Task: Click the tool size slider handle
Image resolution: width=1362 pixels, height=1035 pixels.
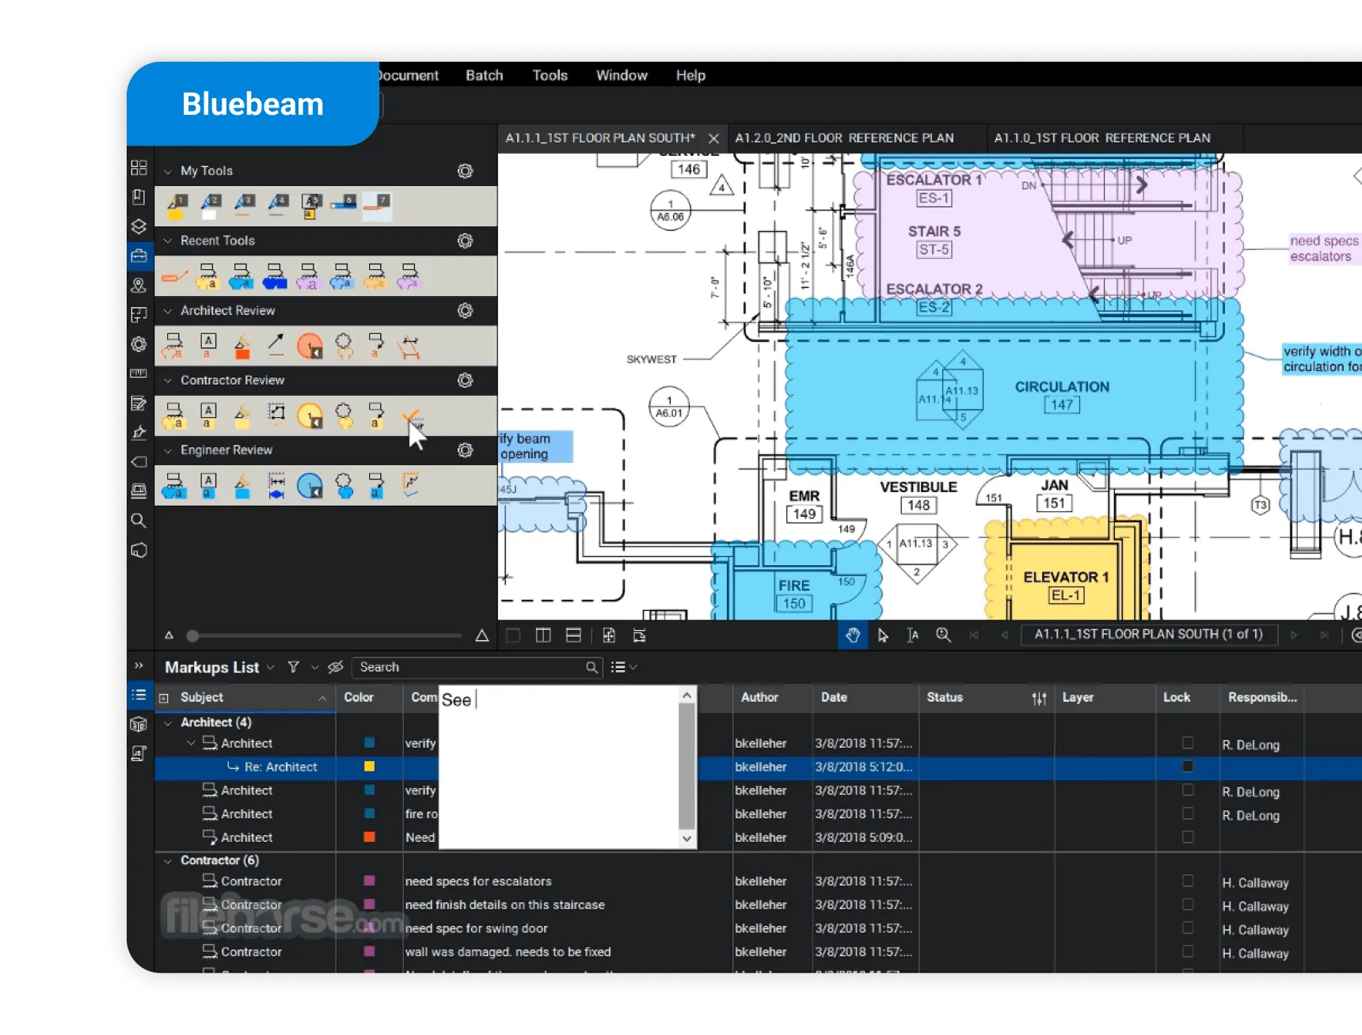Action: [x=192, y=635]
